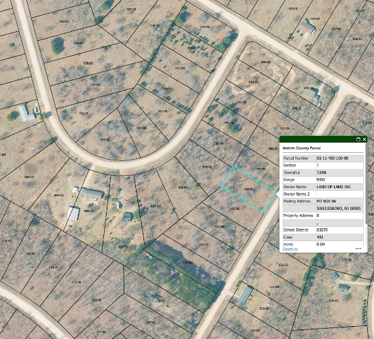Click the Zoom to link
The image size is (374, 339).
tap(290, 249)
